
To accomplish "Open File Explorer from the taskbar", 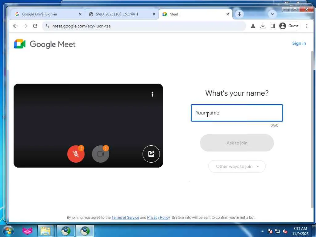I will [x=46, y=231].
